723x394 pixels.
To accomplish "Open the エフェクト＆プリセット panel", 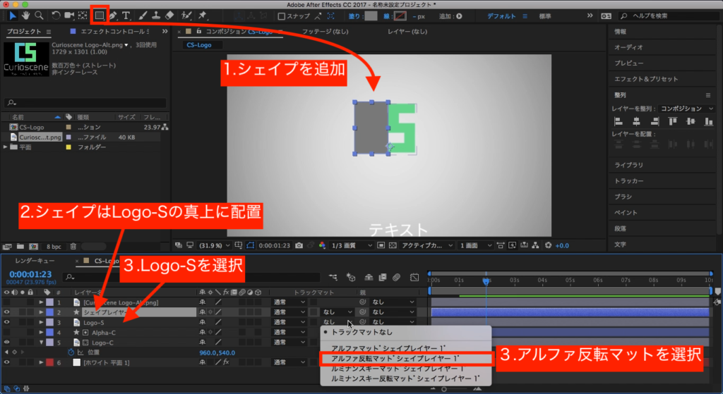I will tap(645, 79).
